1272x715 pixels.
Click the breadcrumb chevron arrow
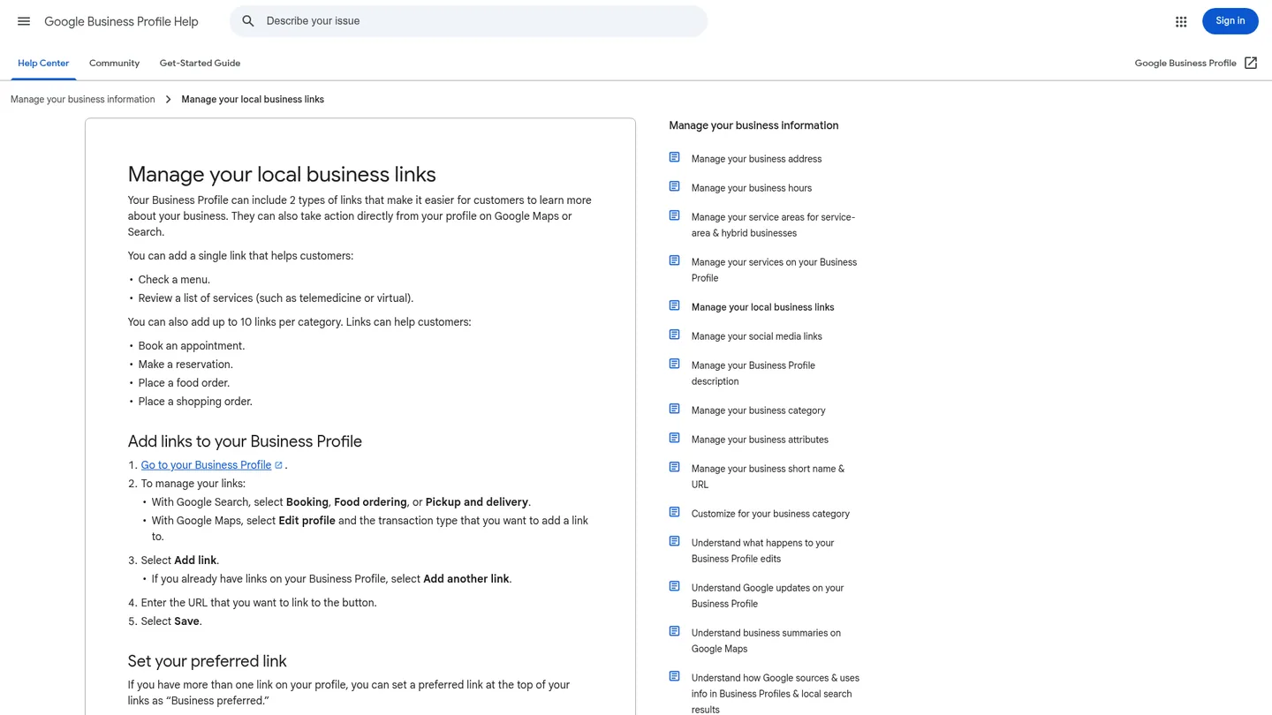pyautogui.click(x=168, y=100)
